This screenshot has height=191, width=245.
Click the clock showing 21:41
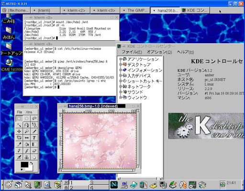[x=231, y=183]
